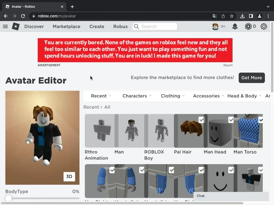Open the hamburger navigation menu
The image size is (274, 205).
(5, 26)
